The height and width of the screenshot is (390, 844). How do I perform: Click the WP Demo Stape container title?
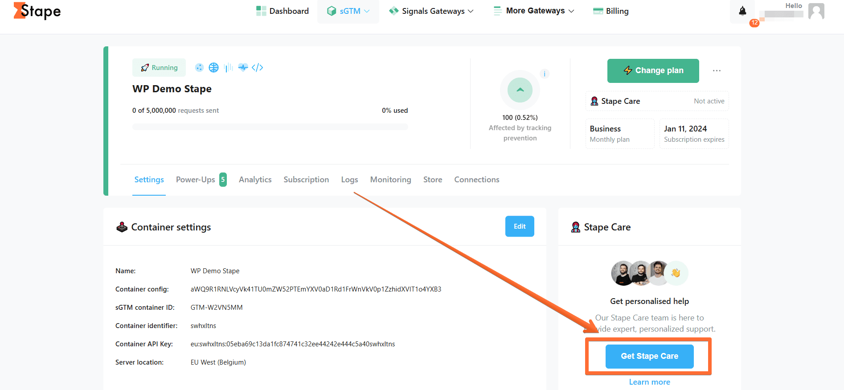pyautogui.click(x=172, y=89)
